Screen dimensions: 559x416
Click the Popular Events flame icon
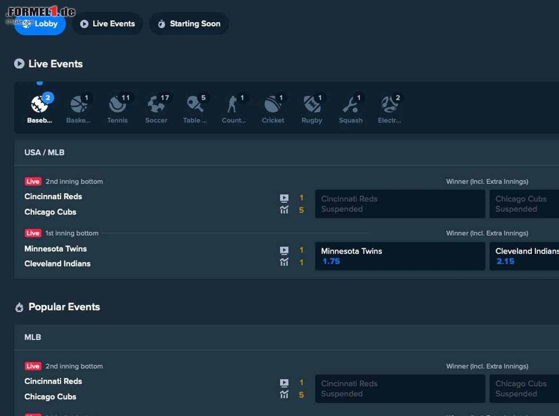click(x=19, y=307)
